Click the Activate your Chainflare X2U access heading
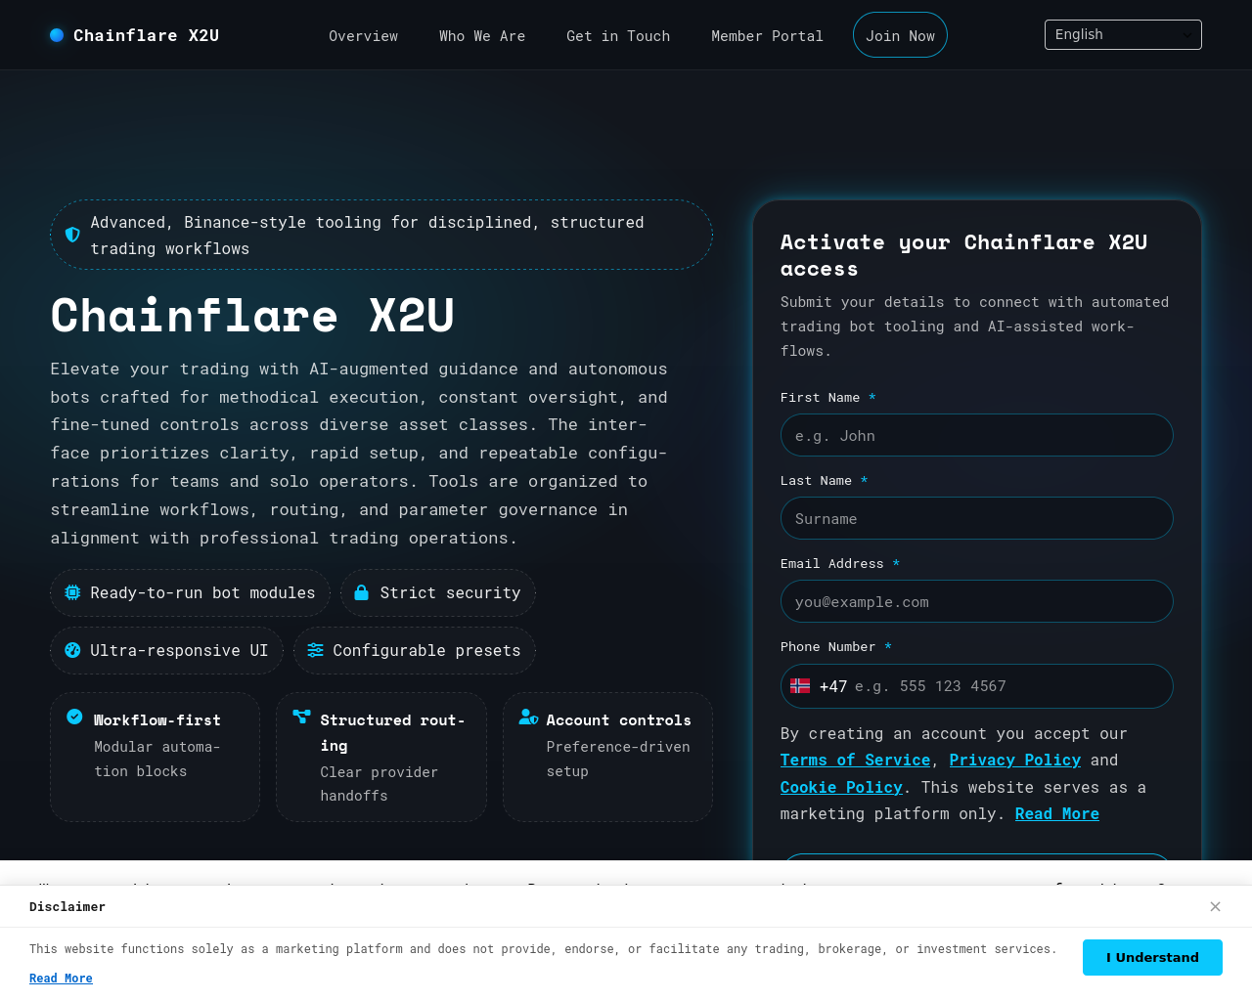The width and height of the screenshot is (1252, 1001). (963, 255)
